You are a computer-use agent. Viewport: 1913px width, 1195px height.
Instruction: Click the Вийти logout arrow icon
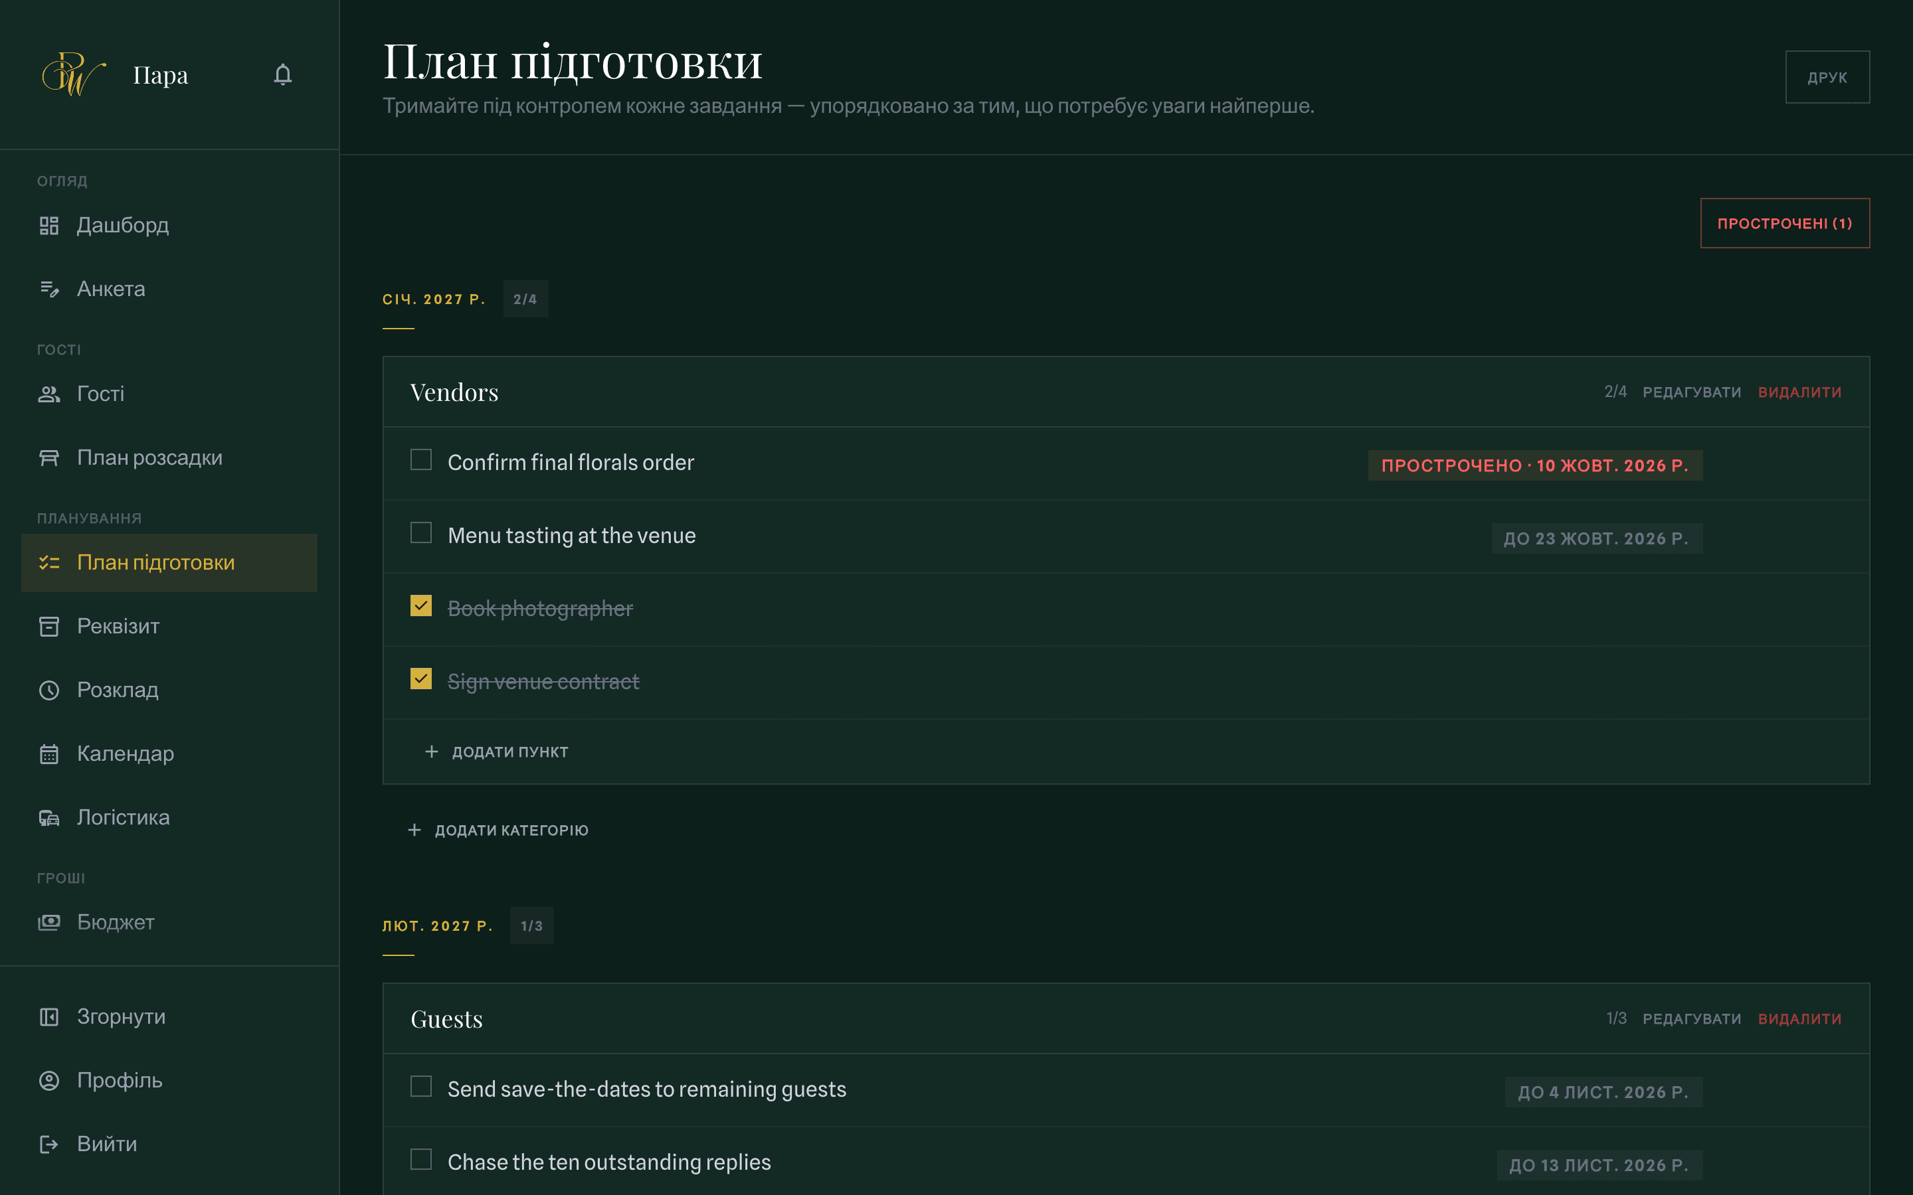tap(49, 1144)
